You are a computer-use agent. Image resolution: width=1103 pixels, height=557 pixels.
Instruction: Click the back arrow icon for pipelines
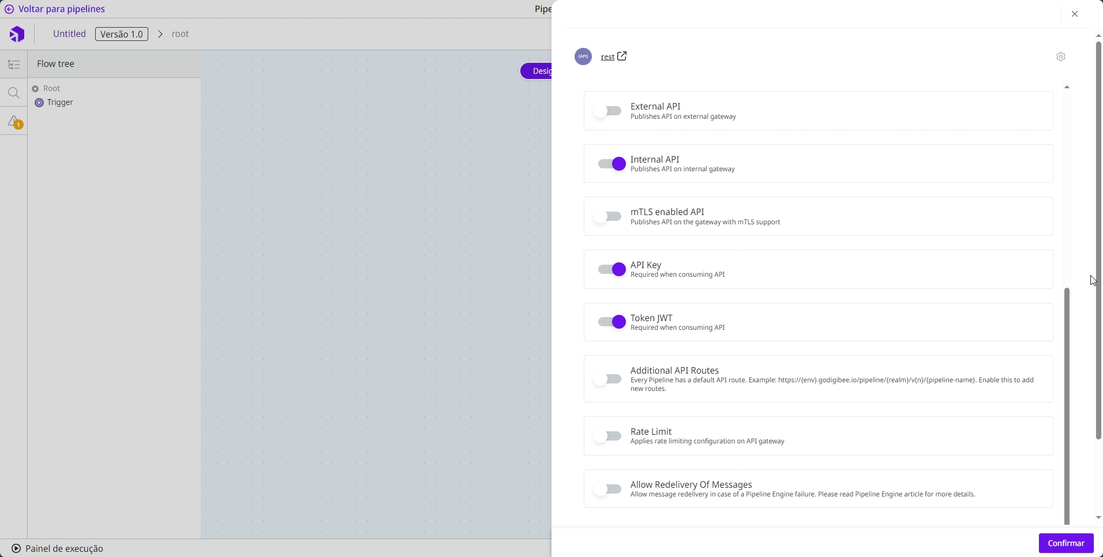9,9
